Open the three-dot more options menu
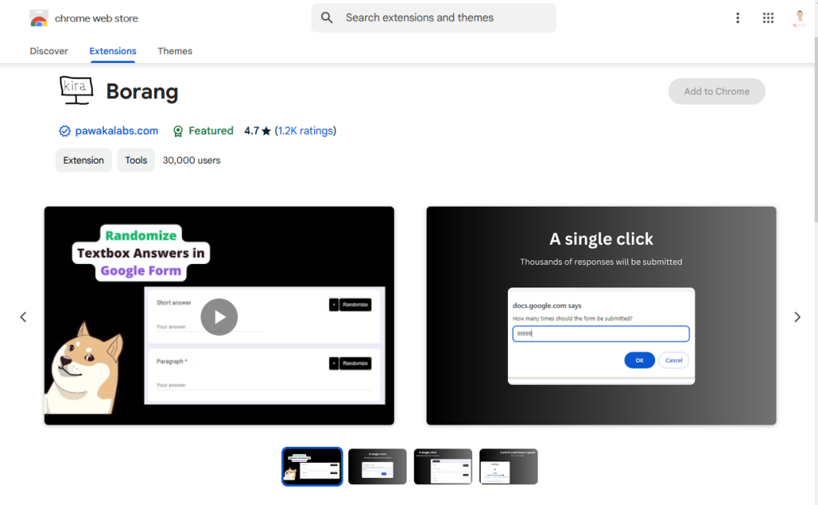Image resolution: width=818 pixels, height=505 pixels. [x=737, y=18]
